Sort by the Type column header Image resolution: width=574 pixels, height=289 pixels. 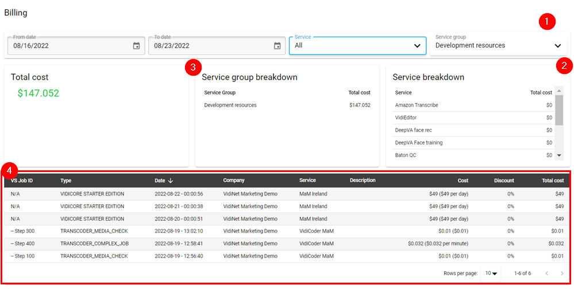[66, 181]
